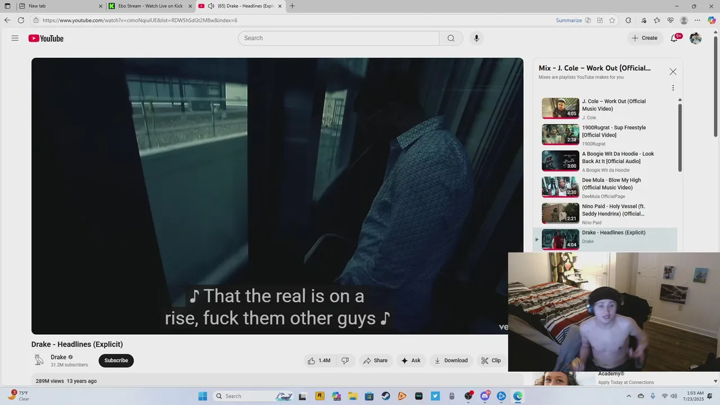The height and width of the screenshot is (405, 720).
Task: Open a new browser tab with plus
Action: 292,6
